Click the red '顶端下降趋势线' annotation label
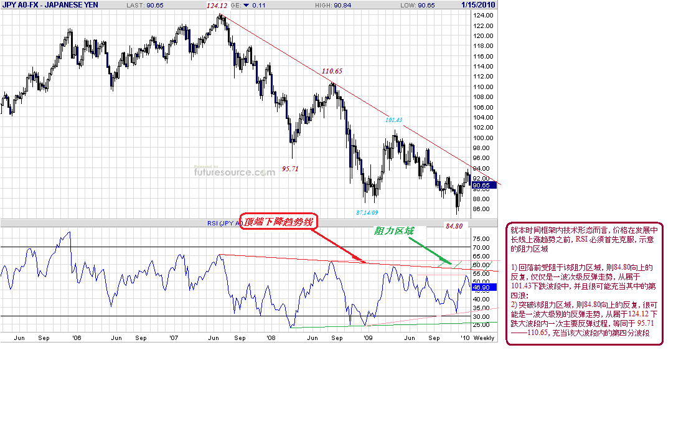681x444 pixels. click(x=279, y=222)
